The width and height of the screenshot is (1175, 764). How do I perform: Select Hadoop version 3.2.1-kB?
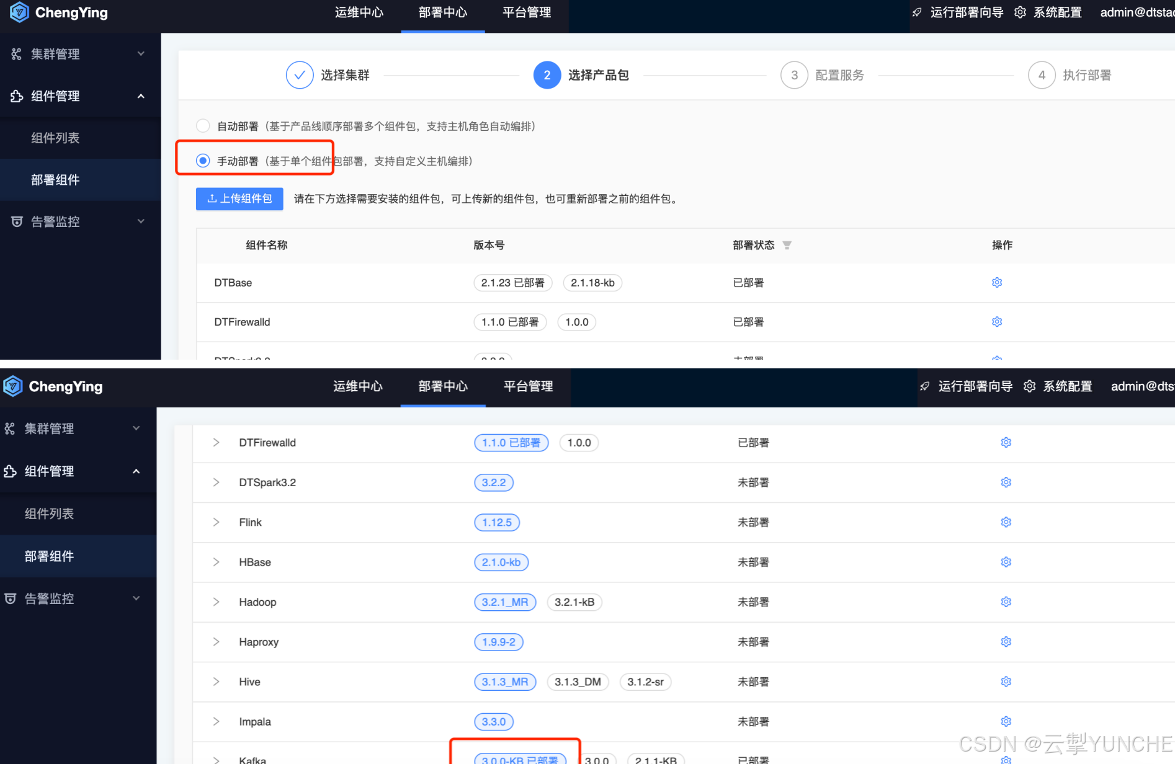pos(574,602)
